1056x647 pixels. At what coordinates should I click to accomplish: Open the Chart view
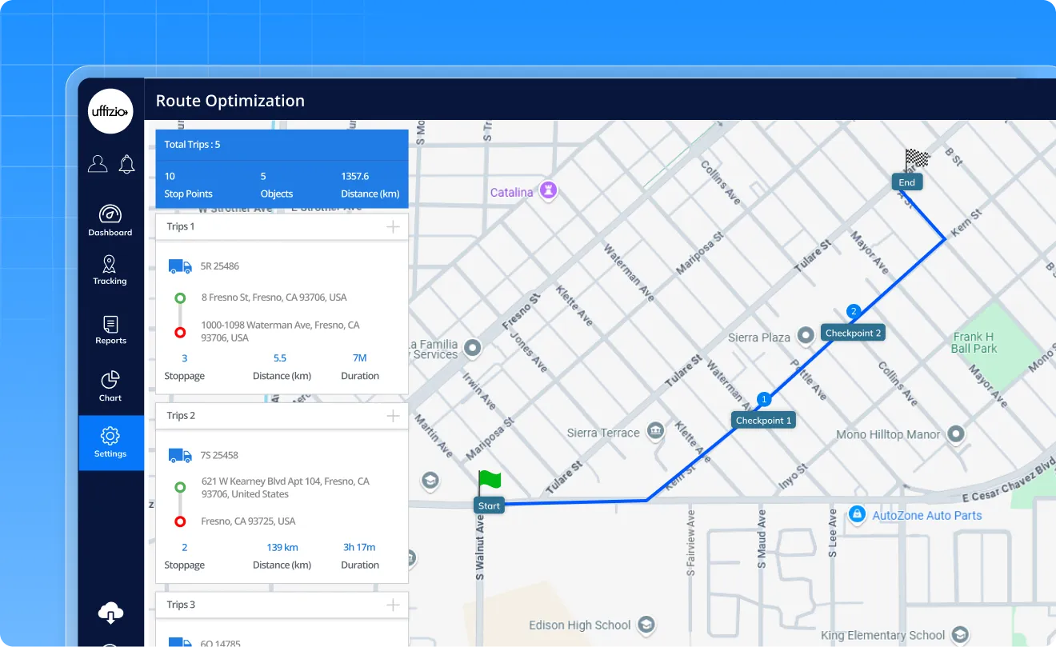(110, 385)
